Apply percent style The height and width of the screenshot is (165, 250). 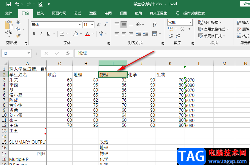tap(182, 29)
